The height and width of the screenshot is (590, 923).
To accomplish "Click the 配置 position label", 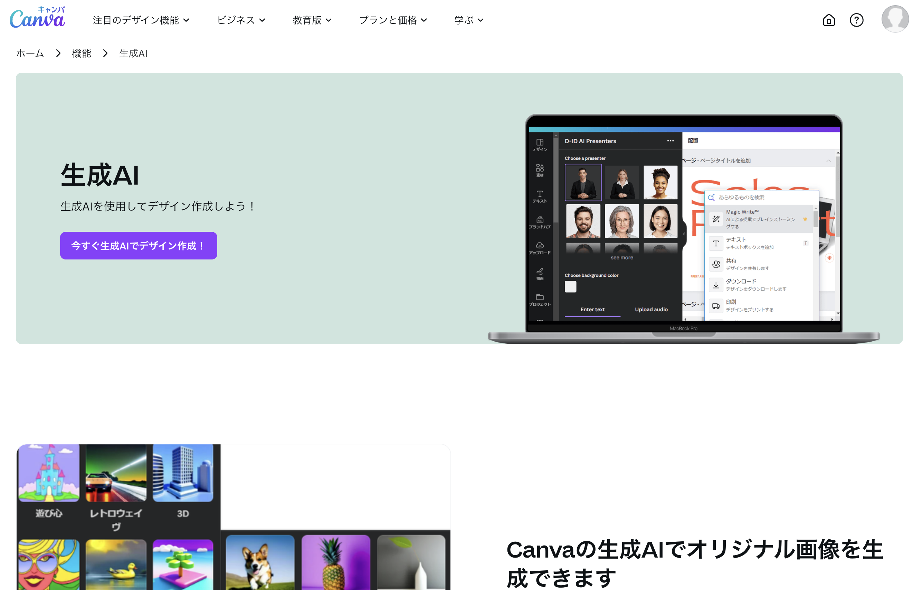I will pos(693,141).
